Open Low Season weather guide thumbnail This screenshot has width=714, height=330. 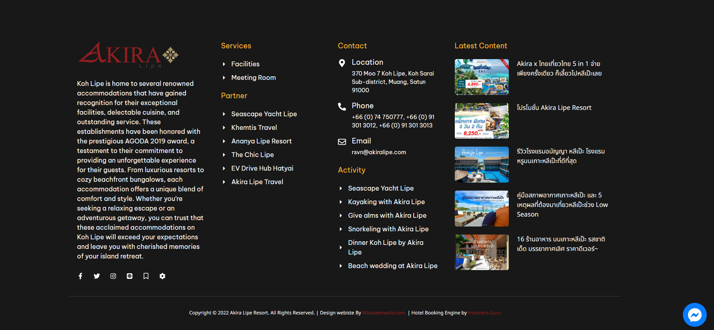coord(482,209)
